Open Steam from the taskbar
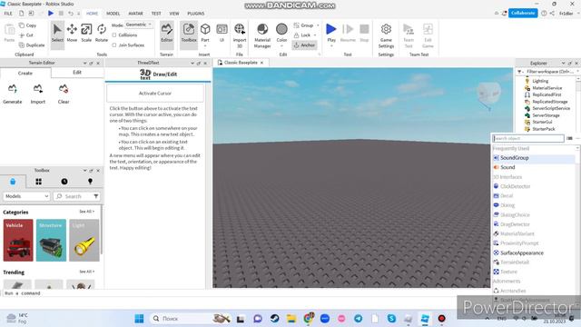This screenshot has width=581, height=327. [x=274, y=319]
